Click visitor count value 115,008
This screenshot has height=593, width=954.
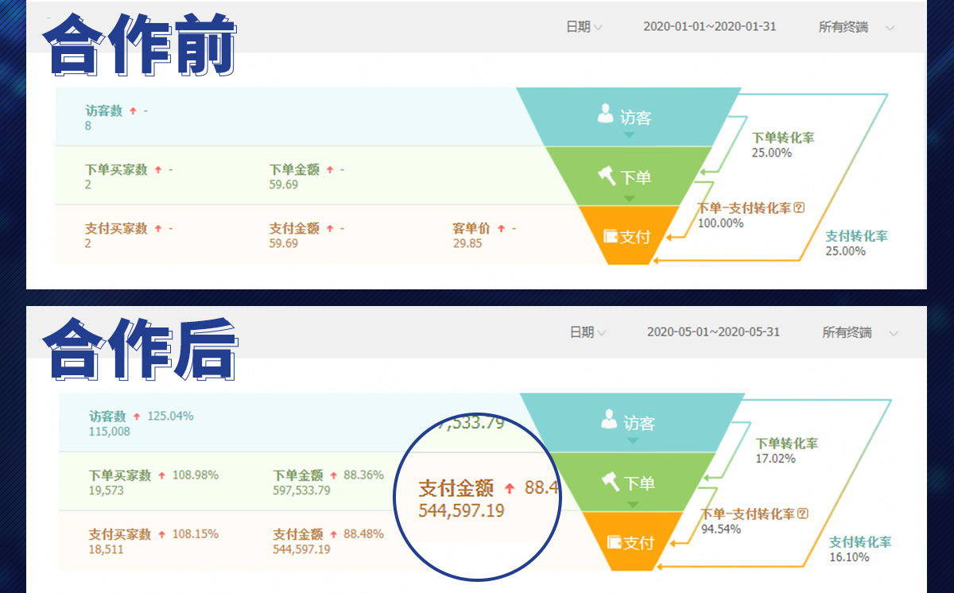click(x=110, y=432)
